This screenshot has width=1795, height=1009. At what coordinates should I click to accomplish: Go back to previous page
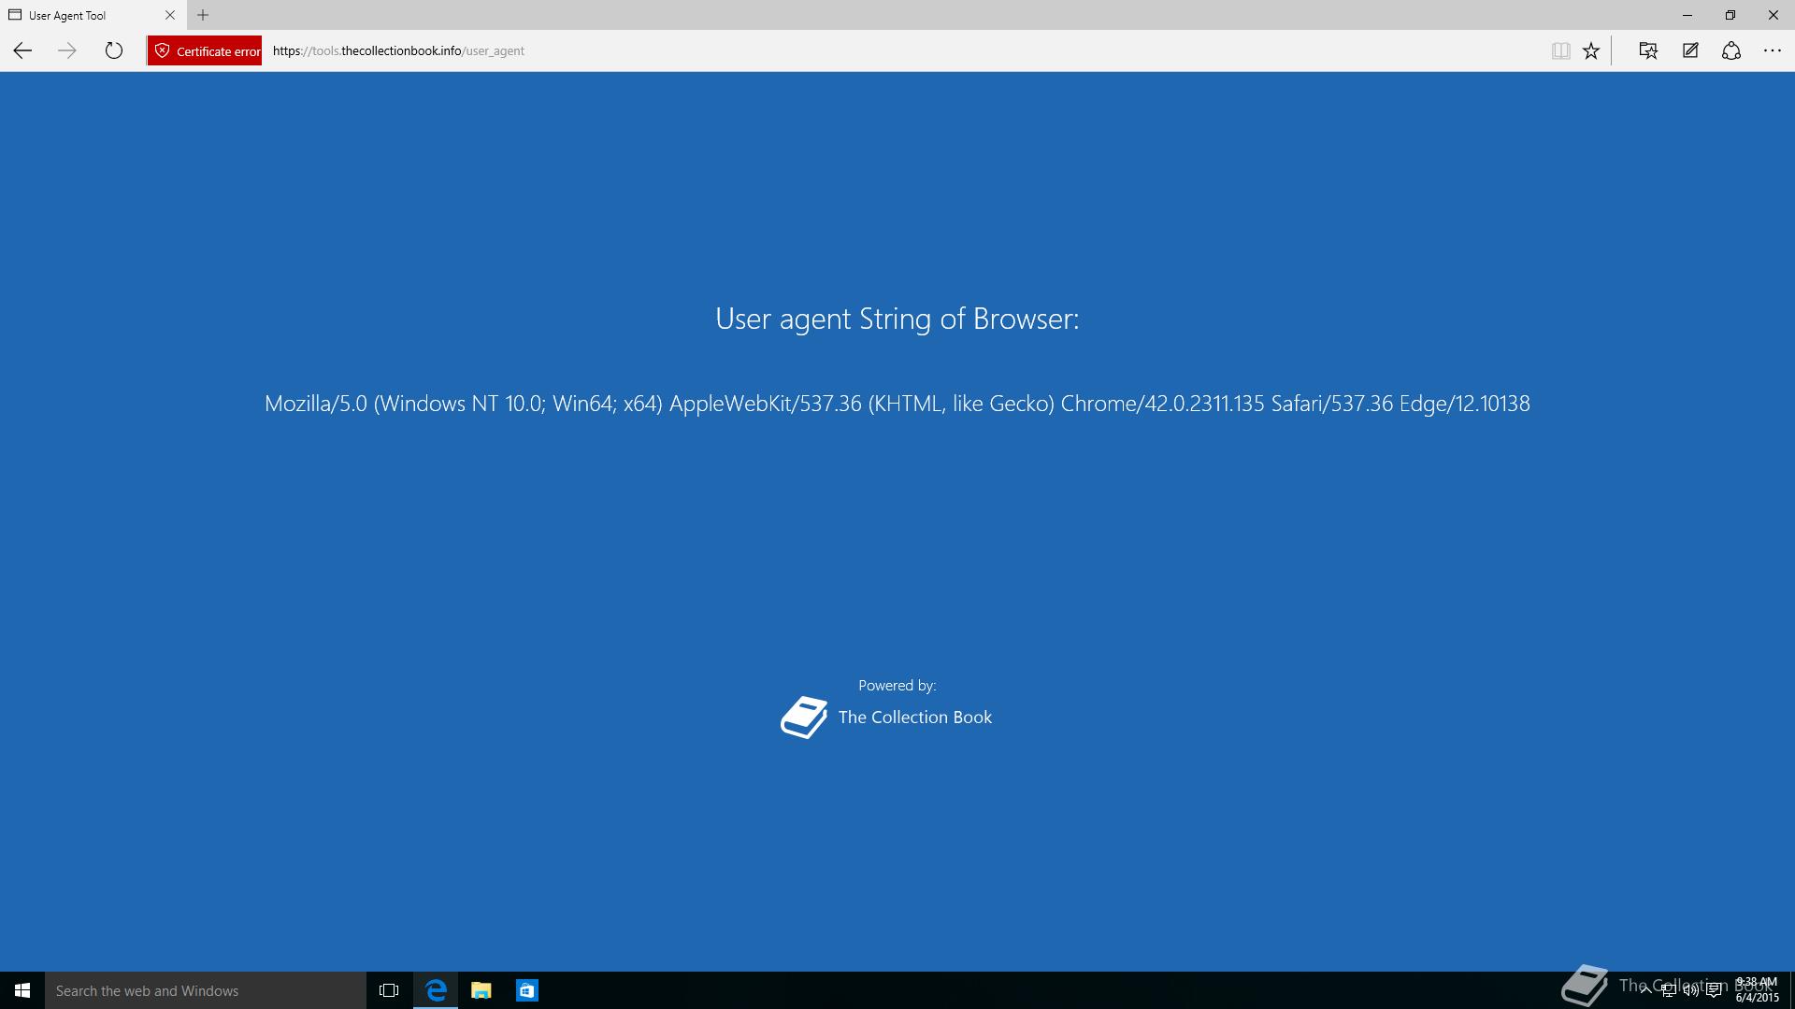click(x=22, y=50)
